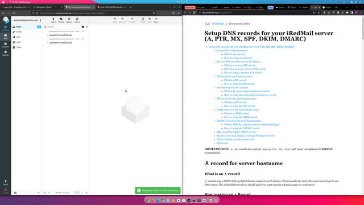Screen dimensions: 364x205
Task: Open account menu next to postmaster address
Action: [40, 20]
